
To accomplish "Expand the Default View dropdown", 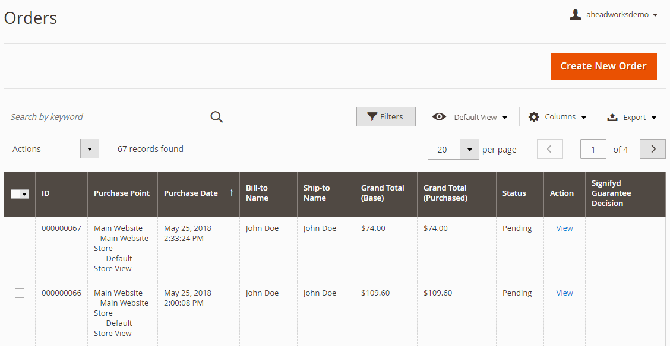I will [505, 118].
